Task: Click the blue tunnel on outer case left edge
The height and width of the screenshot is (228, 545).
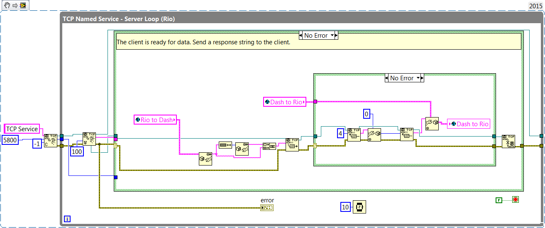Action: click(116, 177)
